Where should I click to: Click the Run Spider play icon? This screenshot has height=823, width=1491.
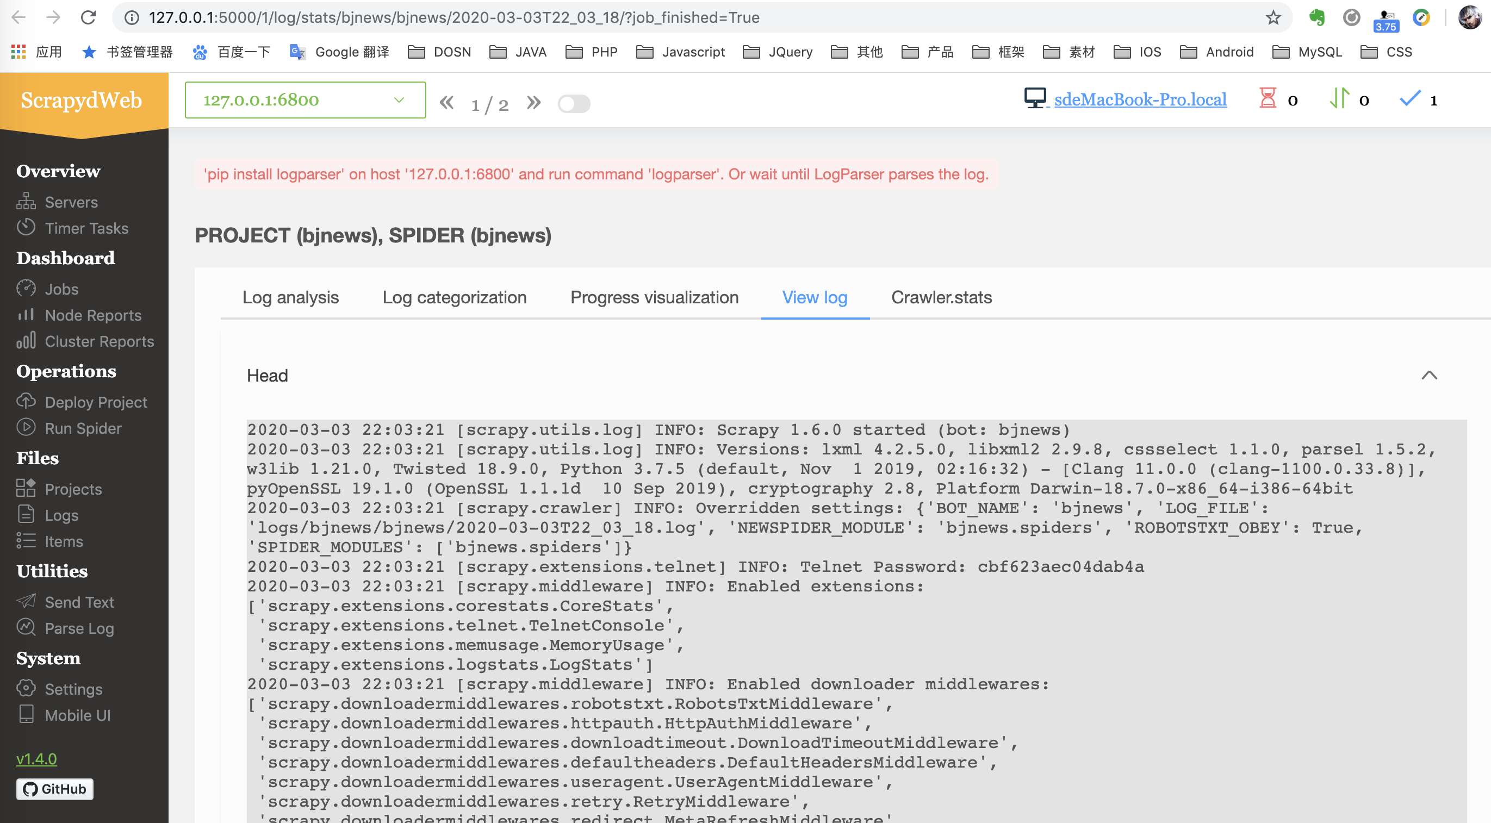[26, 428]
